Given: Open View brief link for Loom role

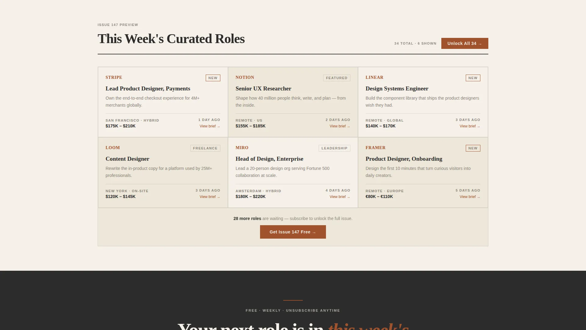Looking at the screenshot, I should click(x=210, y=197).
